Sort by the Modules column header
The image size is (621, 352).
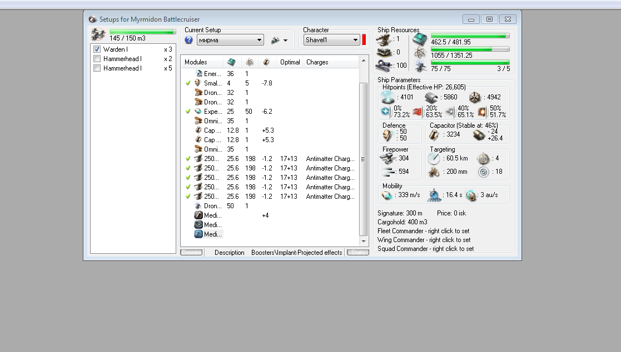pyautogui.click(x=202, y=62)
